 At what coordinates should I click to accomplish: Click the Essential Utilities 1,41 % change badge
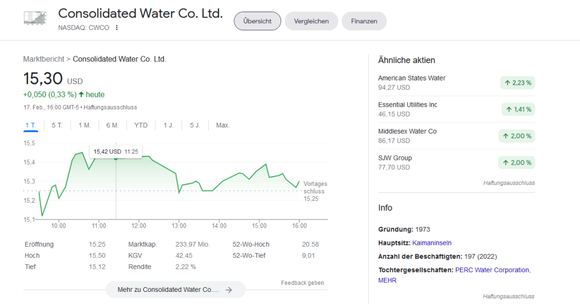(518, 109)
